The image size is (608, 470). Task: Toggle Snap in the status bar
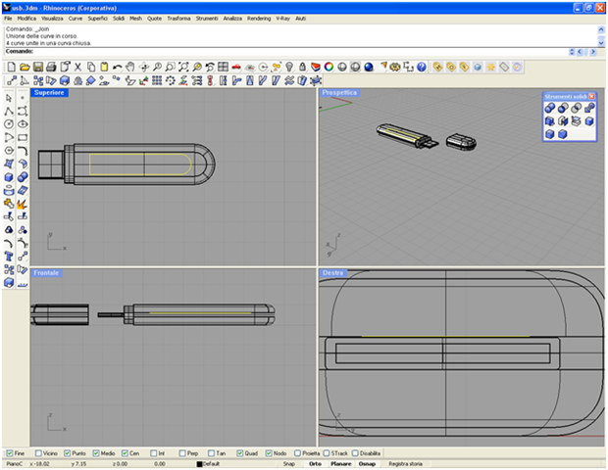click(x=289, y=464)
